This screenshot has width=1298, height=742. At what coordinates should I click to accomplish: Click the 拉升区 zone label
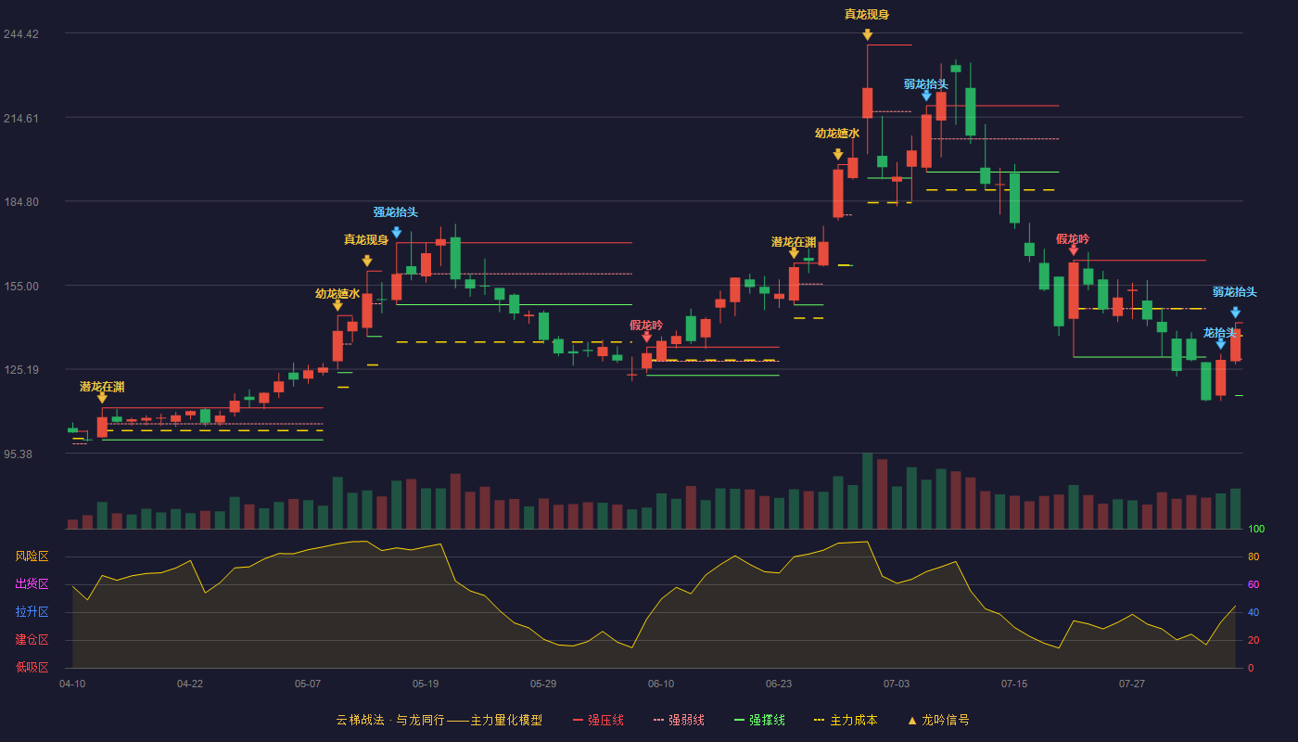click(x=32, y=612)
